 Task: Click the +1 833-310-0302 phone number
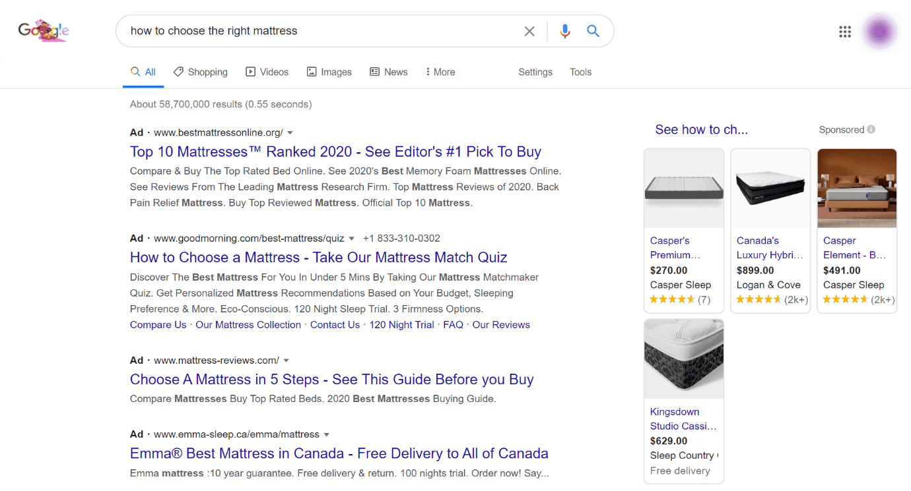click(401, 238)
